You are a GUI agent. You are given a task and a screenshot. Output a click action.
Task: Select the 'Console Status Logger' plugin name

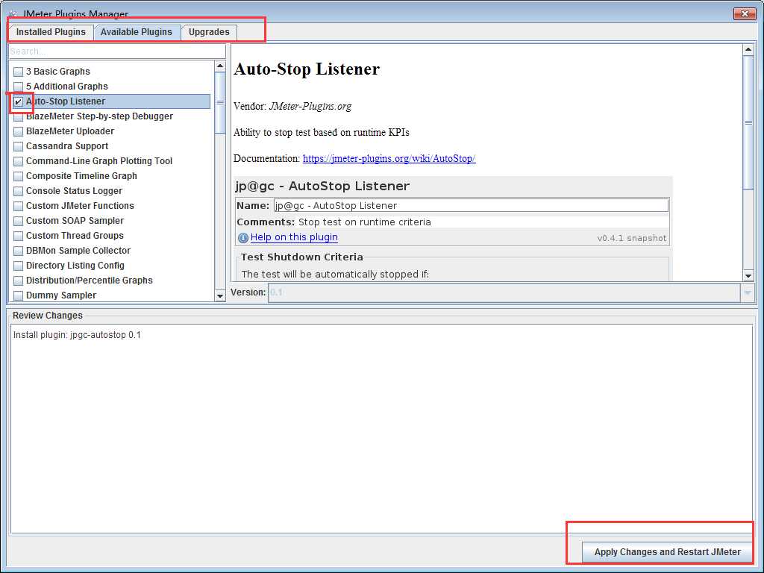point(74,191)
